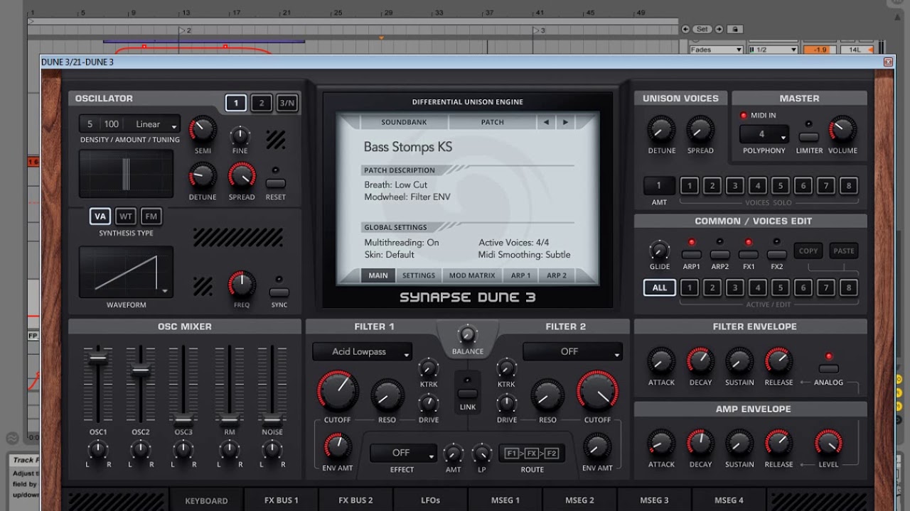Toggle the filter LINK switch
910x511 pixels.
(467, 393)
